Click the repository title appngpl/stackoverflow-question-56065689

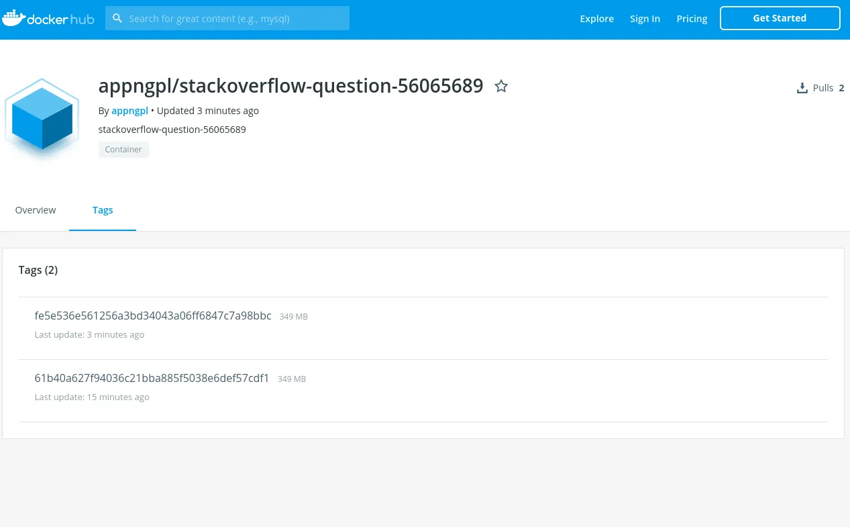290,86
